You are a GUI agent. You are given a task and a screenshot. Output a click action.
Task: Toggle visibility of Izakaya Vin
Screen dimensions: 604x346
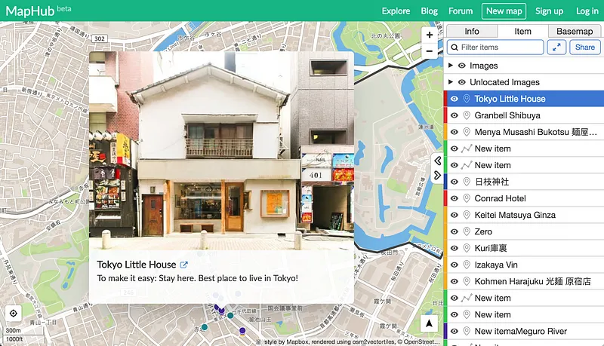tap(455, 265)
